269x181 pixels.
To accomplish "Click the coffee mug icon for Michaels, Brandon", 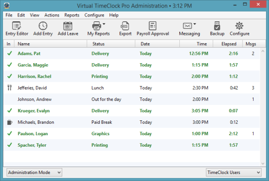I will (10, 122).
